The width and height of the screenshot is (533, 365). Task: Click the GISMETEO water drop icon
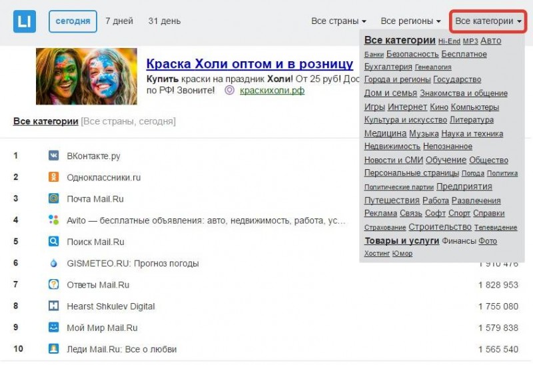[53, 263]
